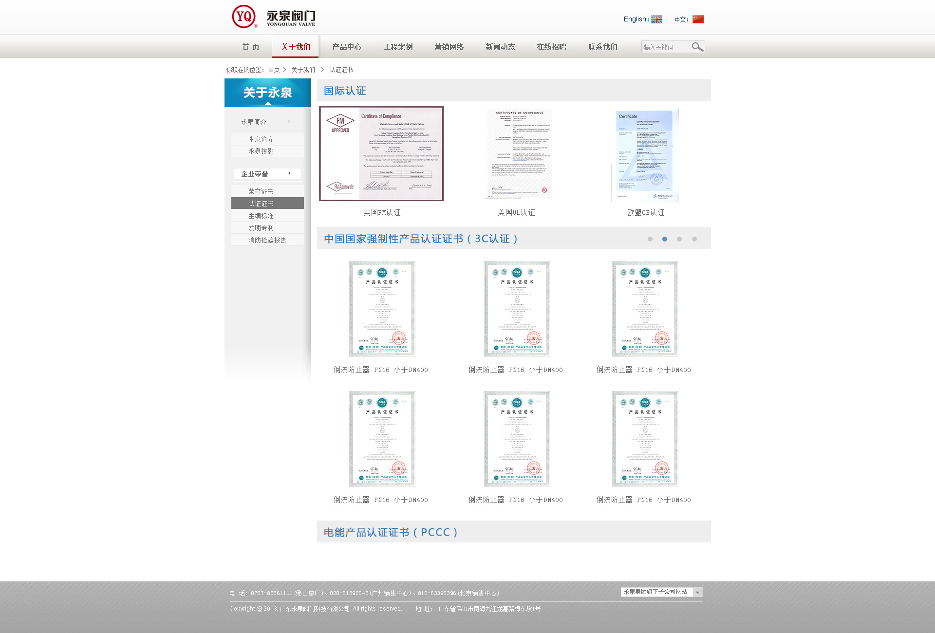Open the 欧盟CE认证 certificate image
The width and height of the screenshot is (935, 633).
coord(645,155)
